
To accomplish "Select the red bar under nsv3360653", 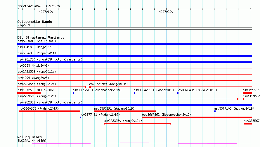I will [x=49, y=111].
